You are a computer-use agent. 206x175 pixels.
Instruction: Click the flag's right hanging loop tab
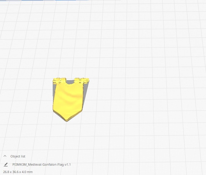click(x=82, y=80)
